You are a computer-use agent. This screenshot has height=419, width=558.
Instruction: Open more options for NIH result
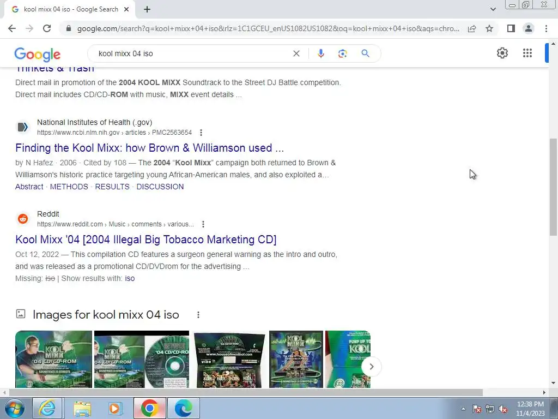click(201, 133)
